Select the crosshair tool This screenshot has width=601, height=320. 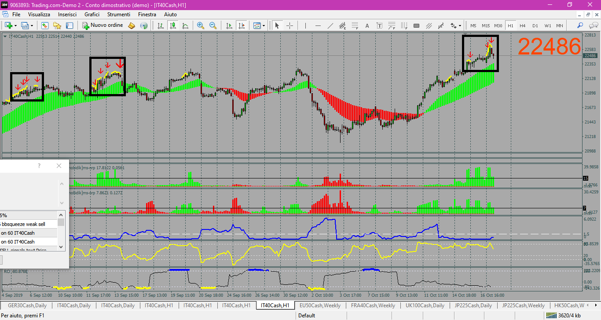[290, 25]
